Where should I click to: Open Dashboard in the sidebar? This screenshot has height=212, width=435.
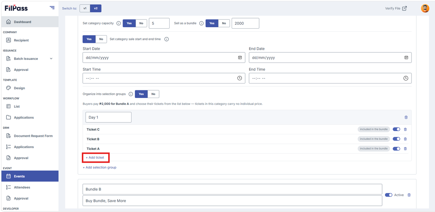pyautogui.click(x=29, y=22)
